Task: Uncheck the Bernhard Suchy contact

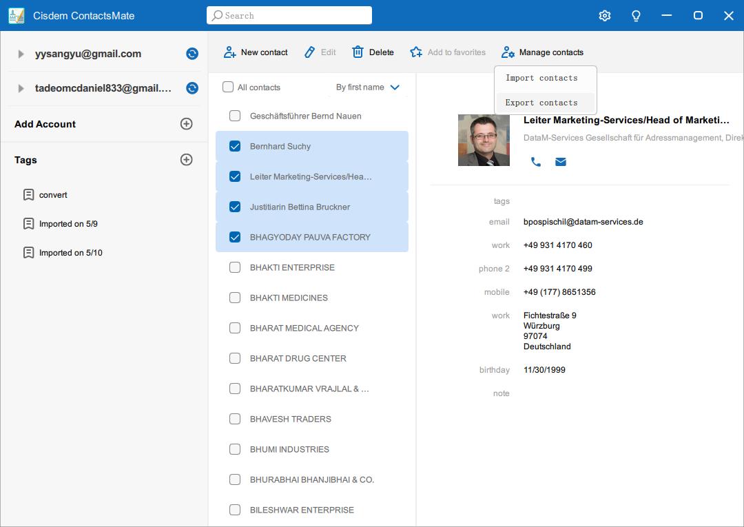Action: click(x=234, y=146)
